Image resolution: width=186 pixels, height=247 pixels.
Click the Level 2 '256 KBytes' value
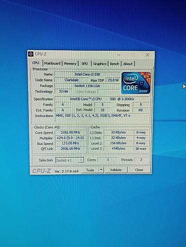[118, 143]
